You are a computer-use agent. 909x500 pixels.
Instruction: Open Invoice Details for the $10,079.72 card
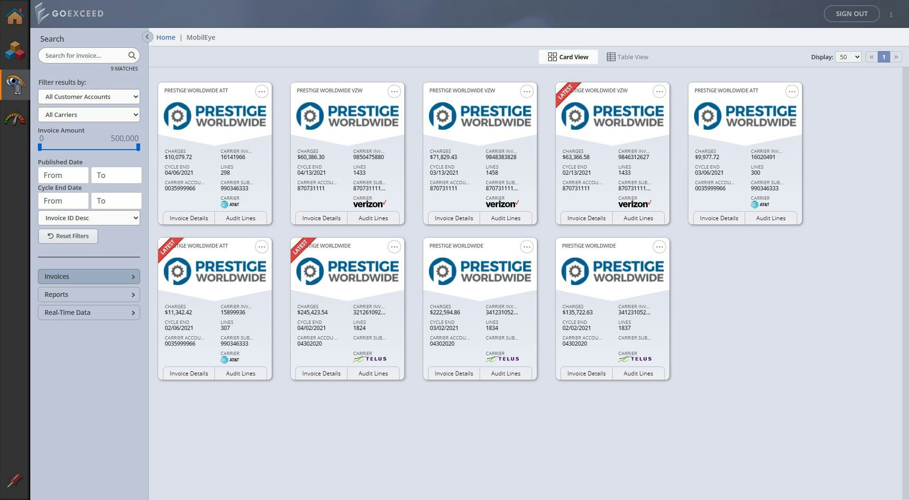189,218
